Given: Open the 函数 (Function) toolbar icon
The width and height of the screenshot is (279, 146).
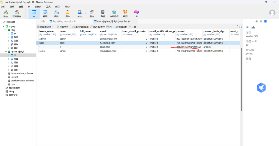Looking at the screenshot, I should [x=56, y=14].
